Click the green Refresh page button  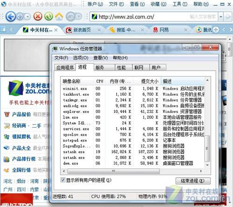48,16
